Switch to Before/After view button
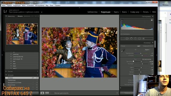The width and height of the screenshot is (171, 96). click(x=47, y=93)
